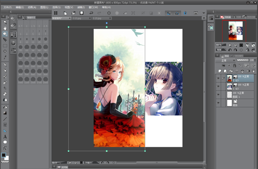Select the Eyedropper tool
258x169 pixels.
pyautogui.click(x=5, y=57)
